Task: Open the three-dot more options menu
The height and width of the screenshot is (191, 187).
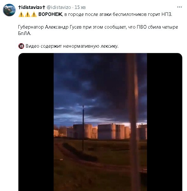Action: click(179, 7)
